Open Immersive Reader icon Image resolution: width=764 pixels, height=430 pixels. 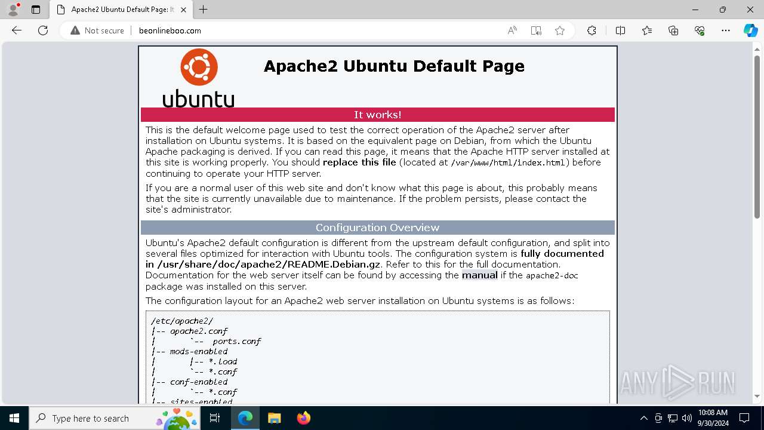click(536, 30)
